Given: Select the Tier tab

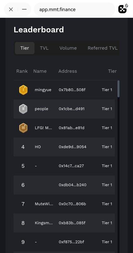Looking at the screenshot, I should (25, 48).
